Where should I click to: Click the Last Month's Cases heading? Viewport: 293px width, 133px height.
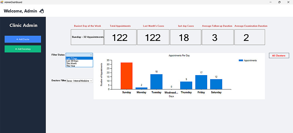coord(154,26)
